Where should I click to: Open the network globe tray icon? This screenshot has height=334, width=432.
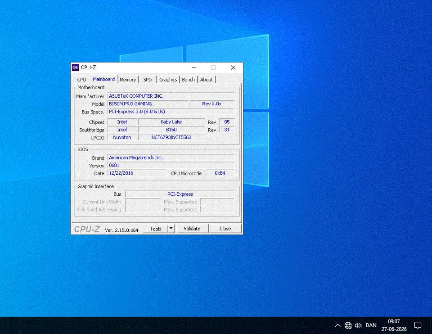pos(348,325)
